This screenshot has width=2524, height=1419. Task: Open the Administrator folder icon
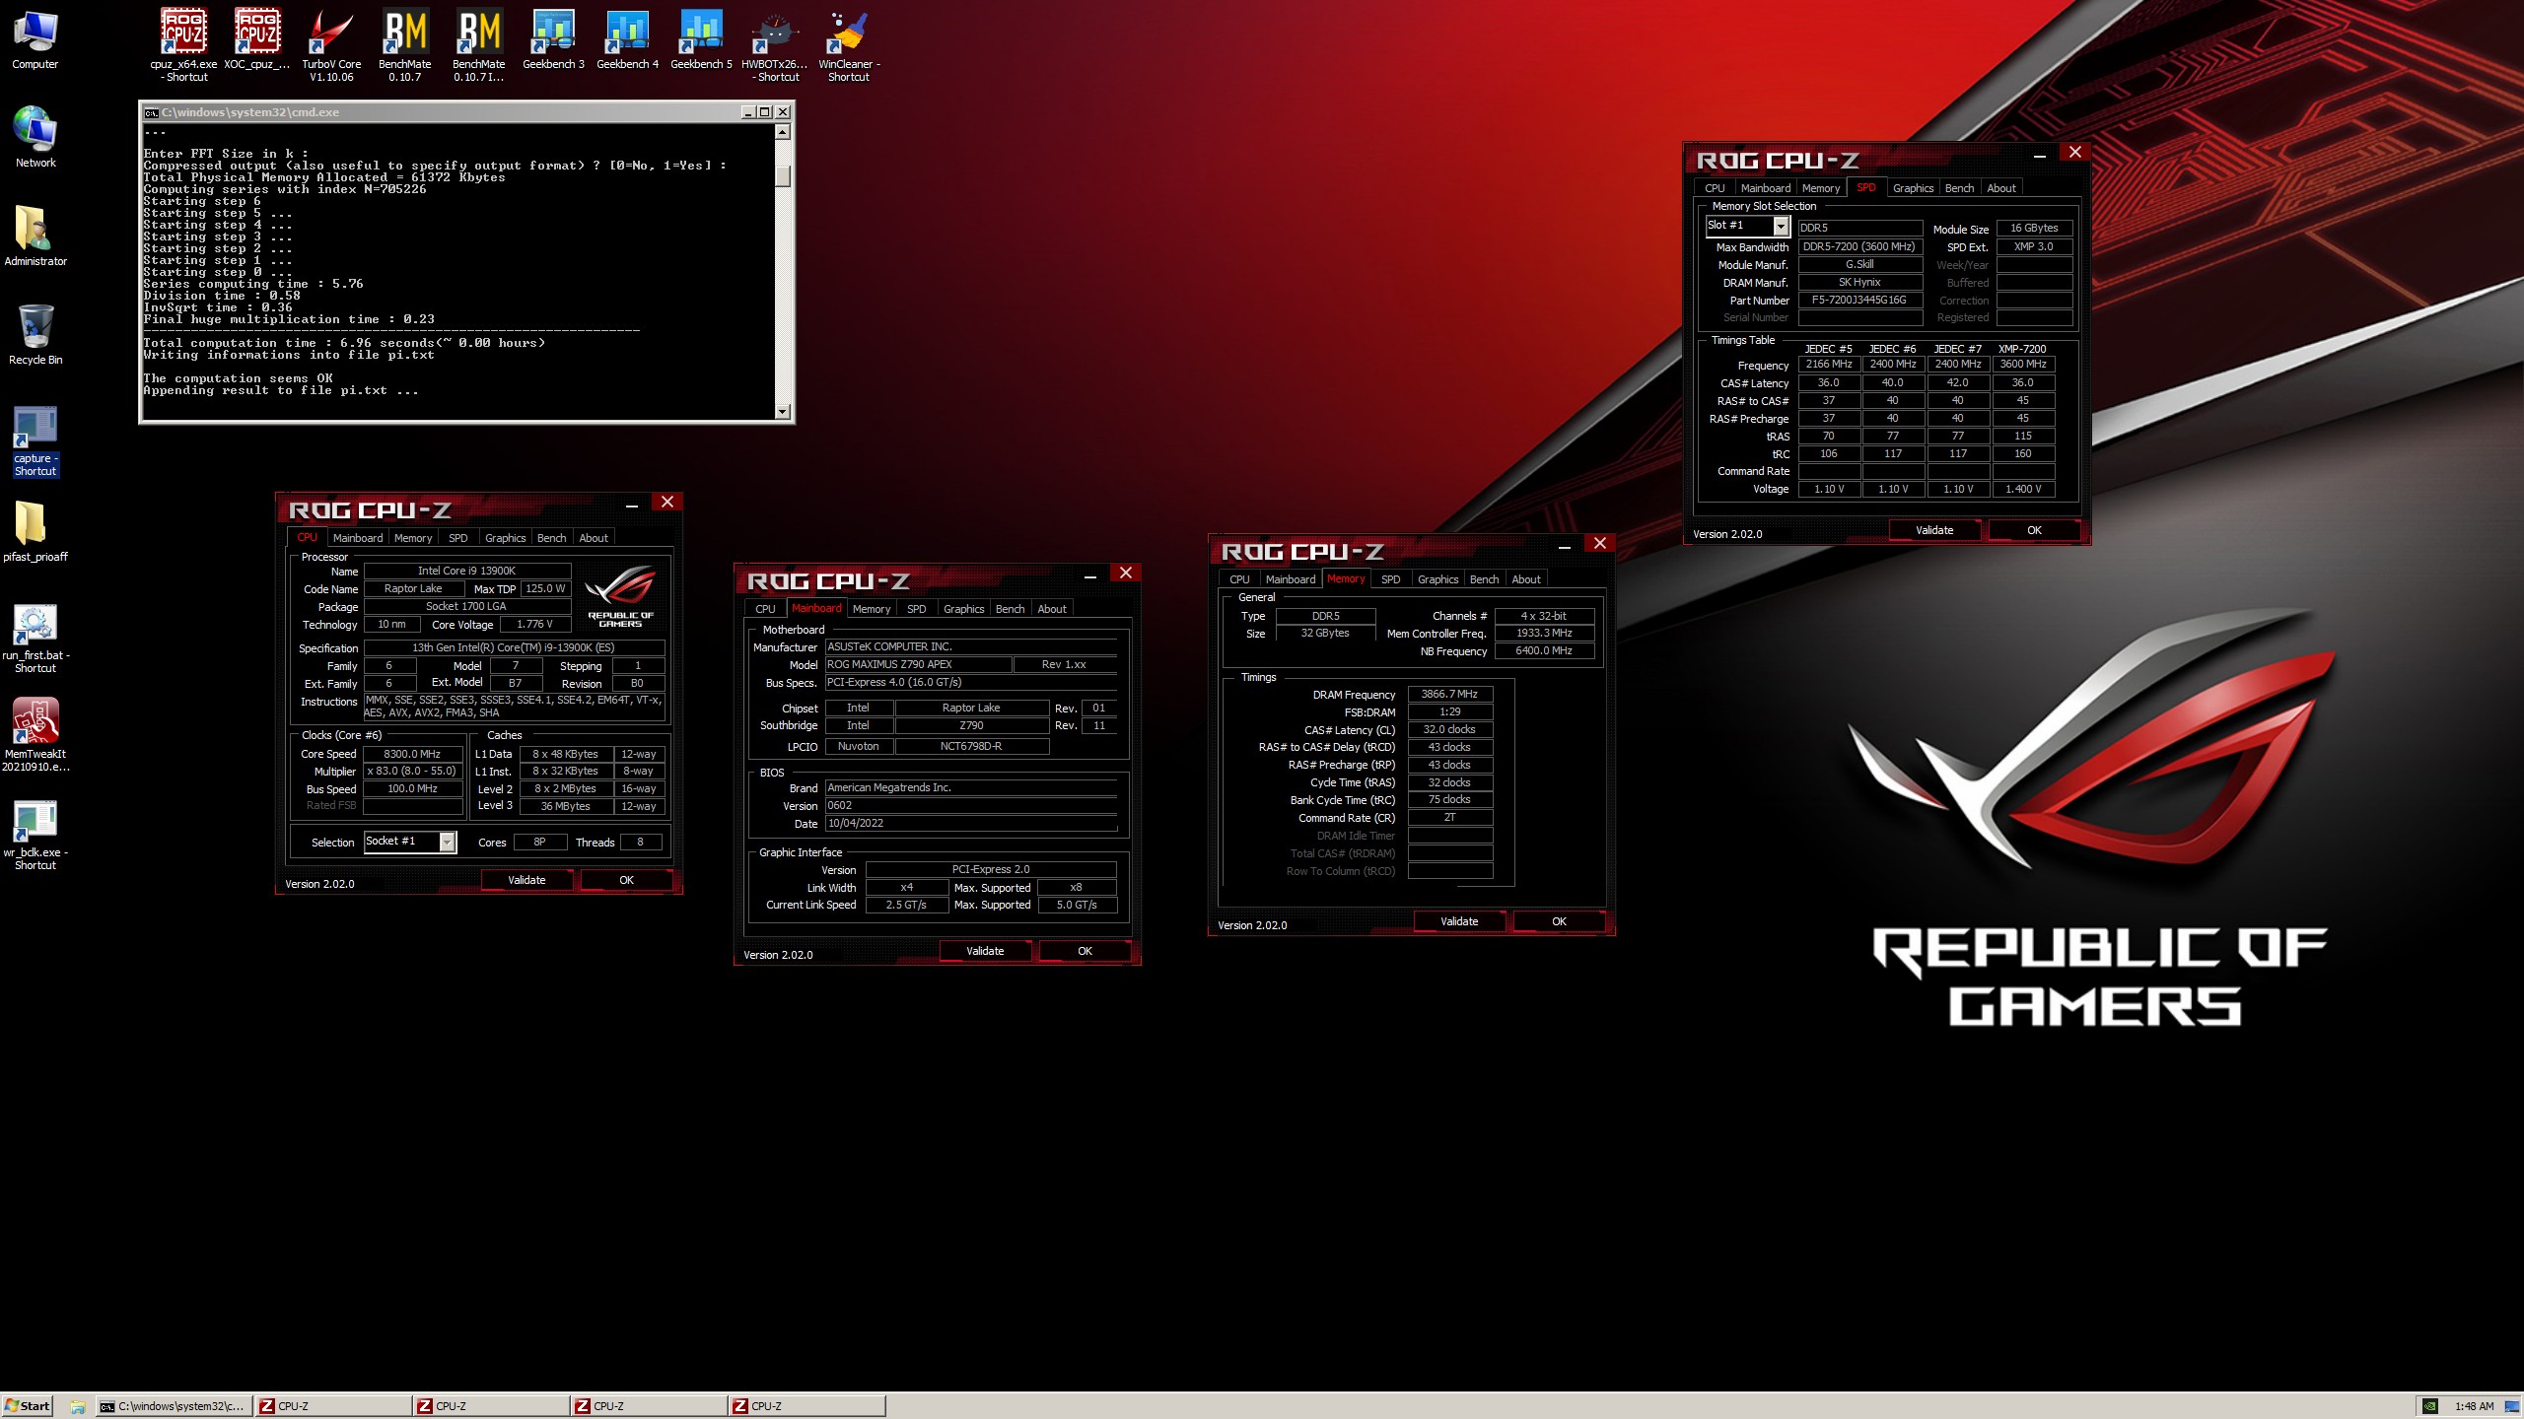click(x=35, y=236)
